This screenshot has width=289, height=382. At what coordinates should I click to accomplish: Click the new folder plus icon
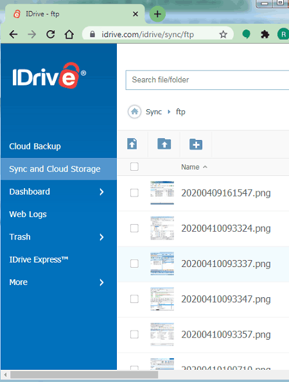point(196,144)
